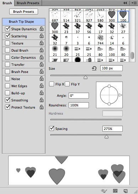This screenshot has height=194, width=138.
Task: Toggle lock icon for Smoothing
Action: point(42,100)
